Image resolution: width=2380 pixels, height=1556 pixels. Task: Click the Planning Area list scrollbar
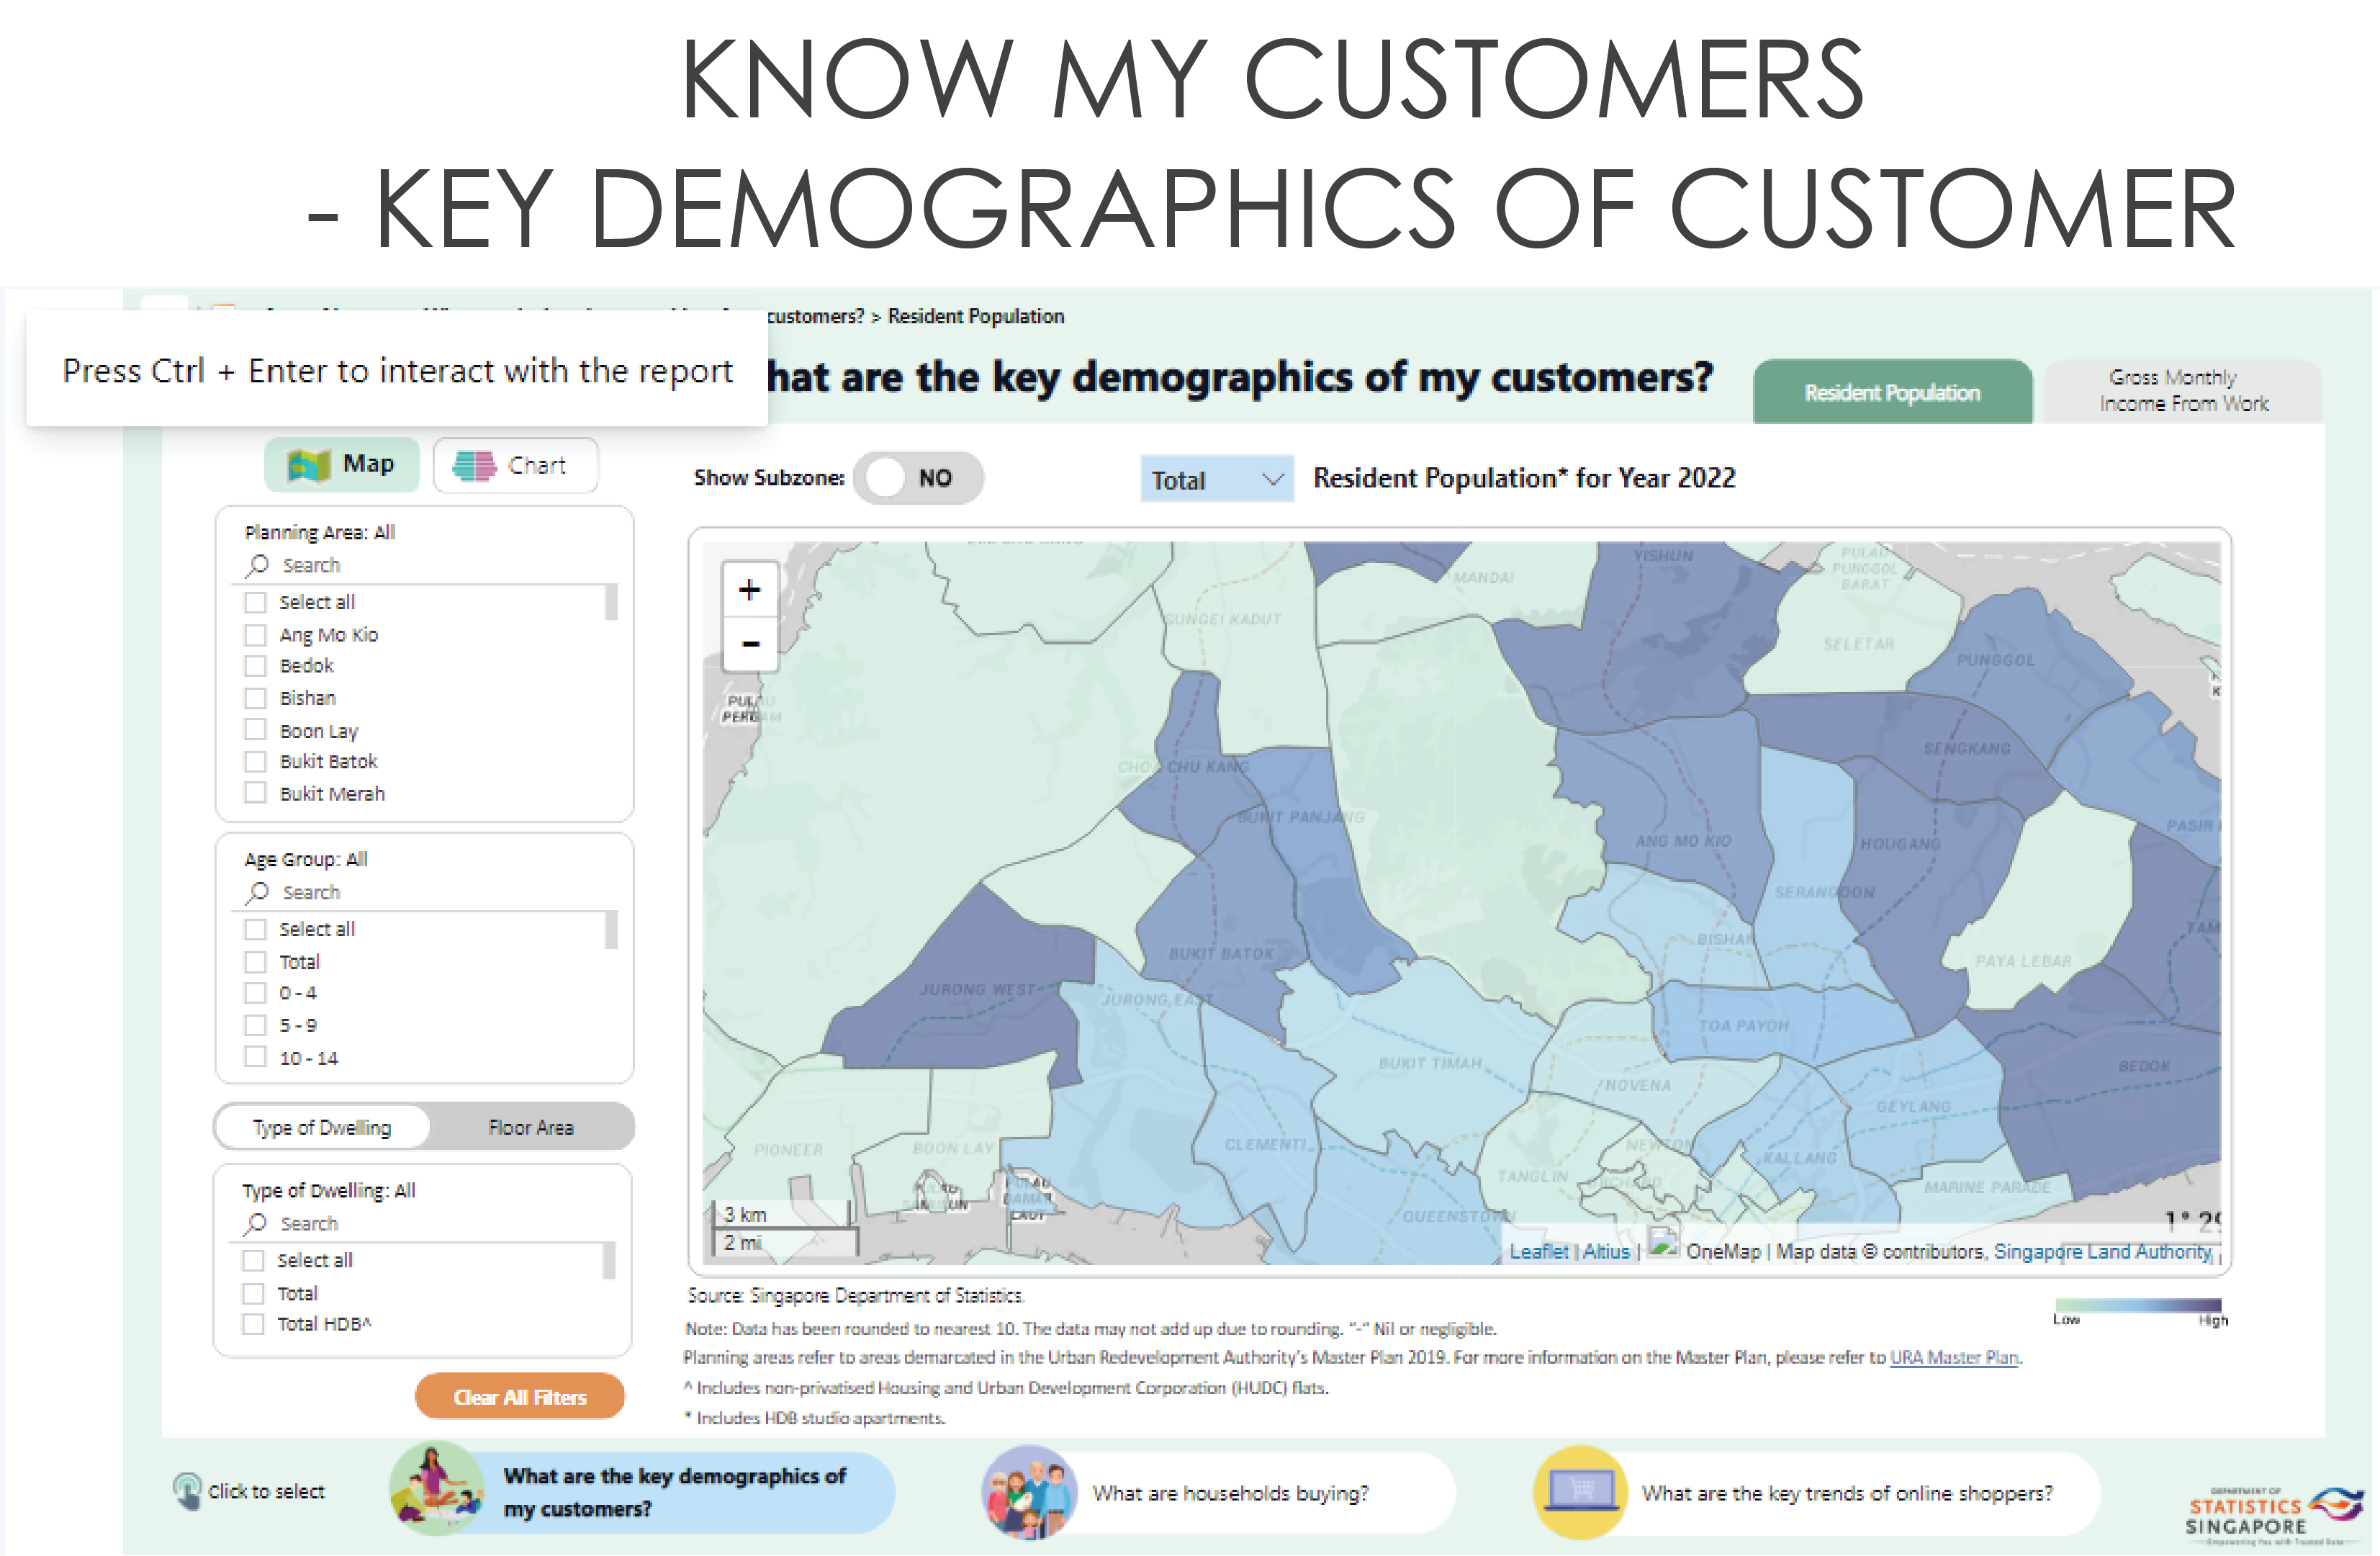(610, 602)
